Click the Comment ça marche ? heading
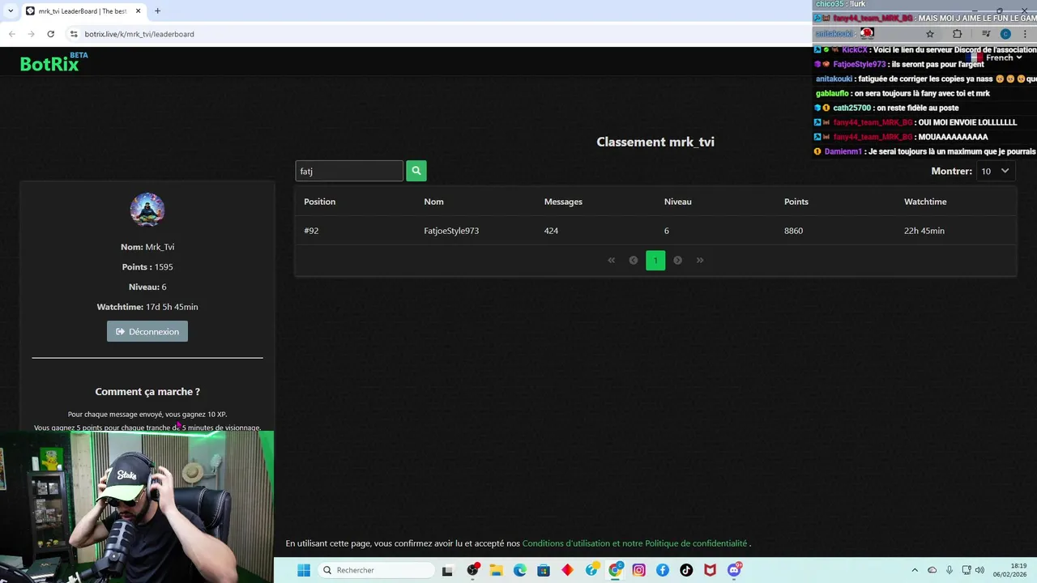 tap(147, 391)
